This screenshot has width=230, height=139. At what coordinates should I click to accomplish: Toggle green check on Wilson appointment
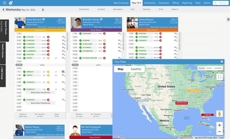pyautogui.click(x=80, y=33)
